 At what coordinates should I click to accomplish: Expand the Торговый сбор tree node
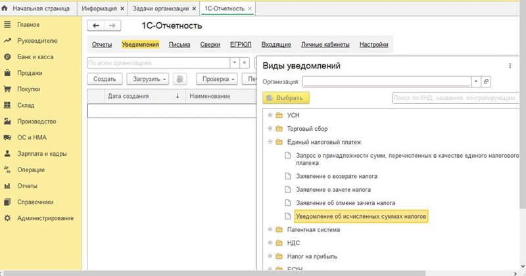[x=270, y=128]
